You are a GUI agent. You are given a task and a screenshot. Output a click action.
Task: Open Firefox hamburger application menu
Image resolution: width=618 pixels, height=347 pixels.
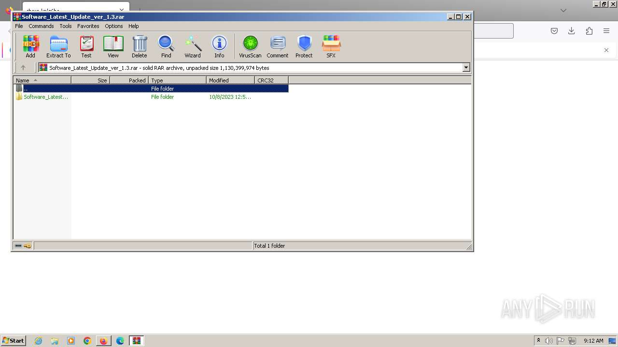(x=606, y=31)
